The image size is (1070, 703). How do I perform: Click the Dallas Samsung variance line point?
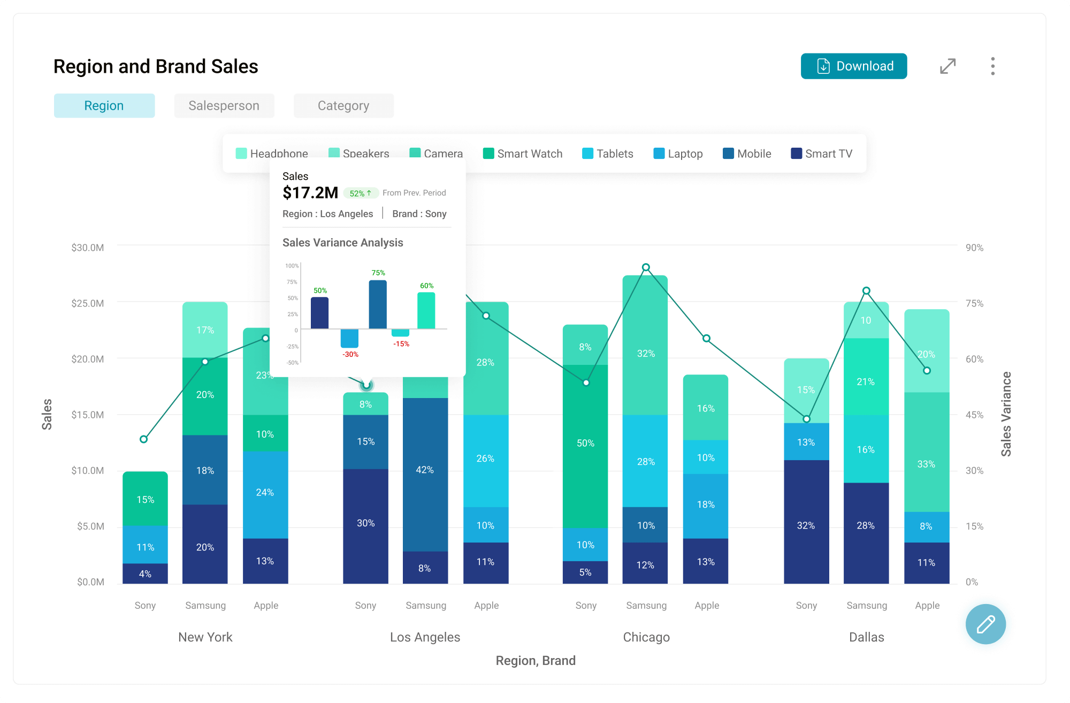pos(866,291)
